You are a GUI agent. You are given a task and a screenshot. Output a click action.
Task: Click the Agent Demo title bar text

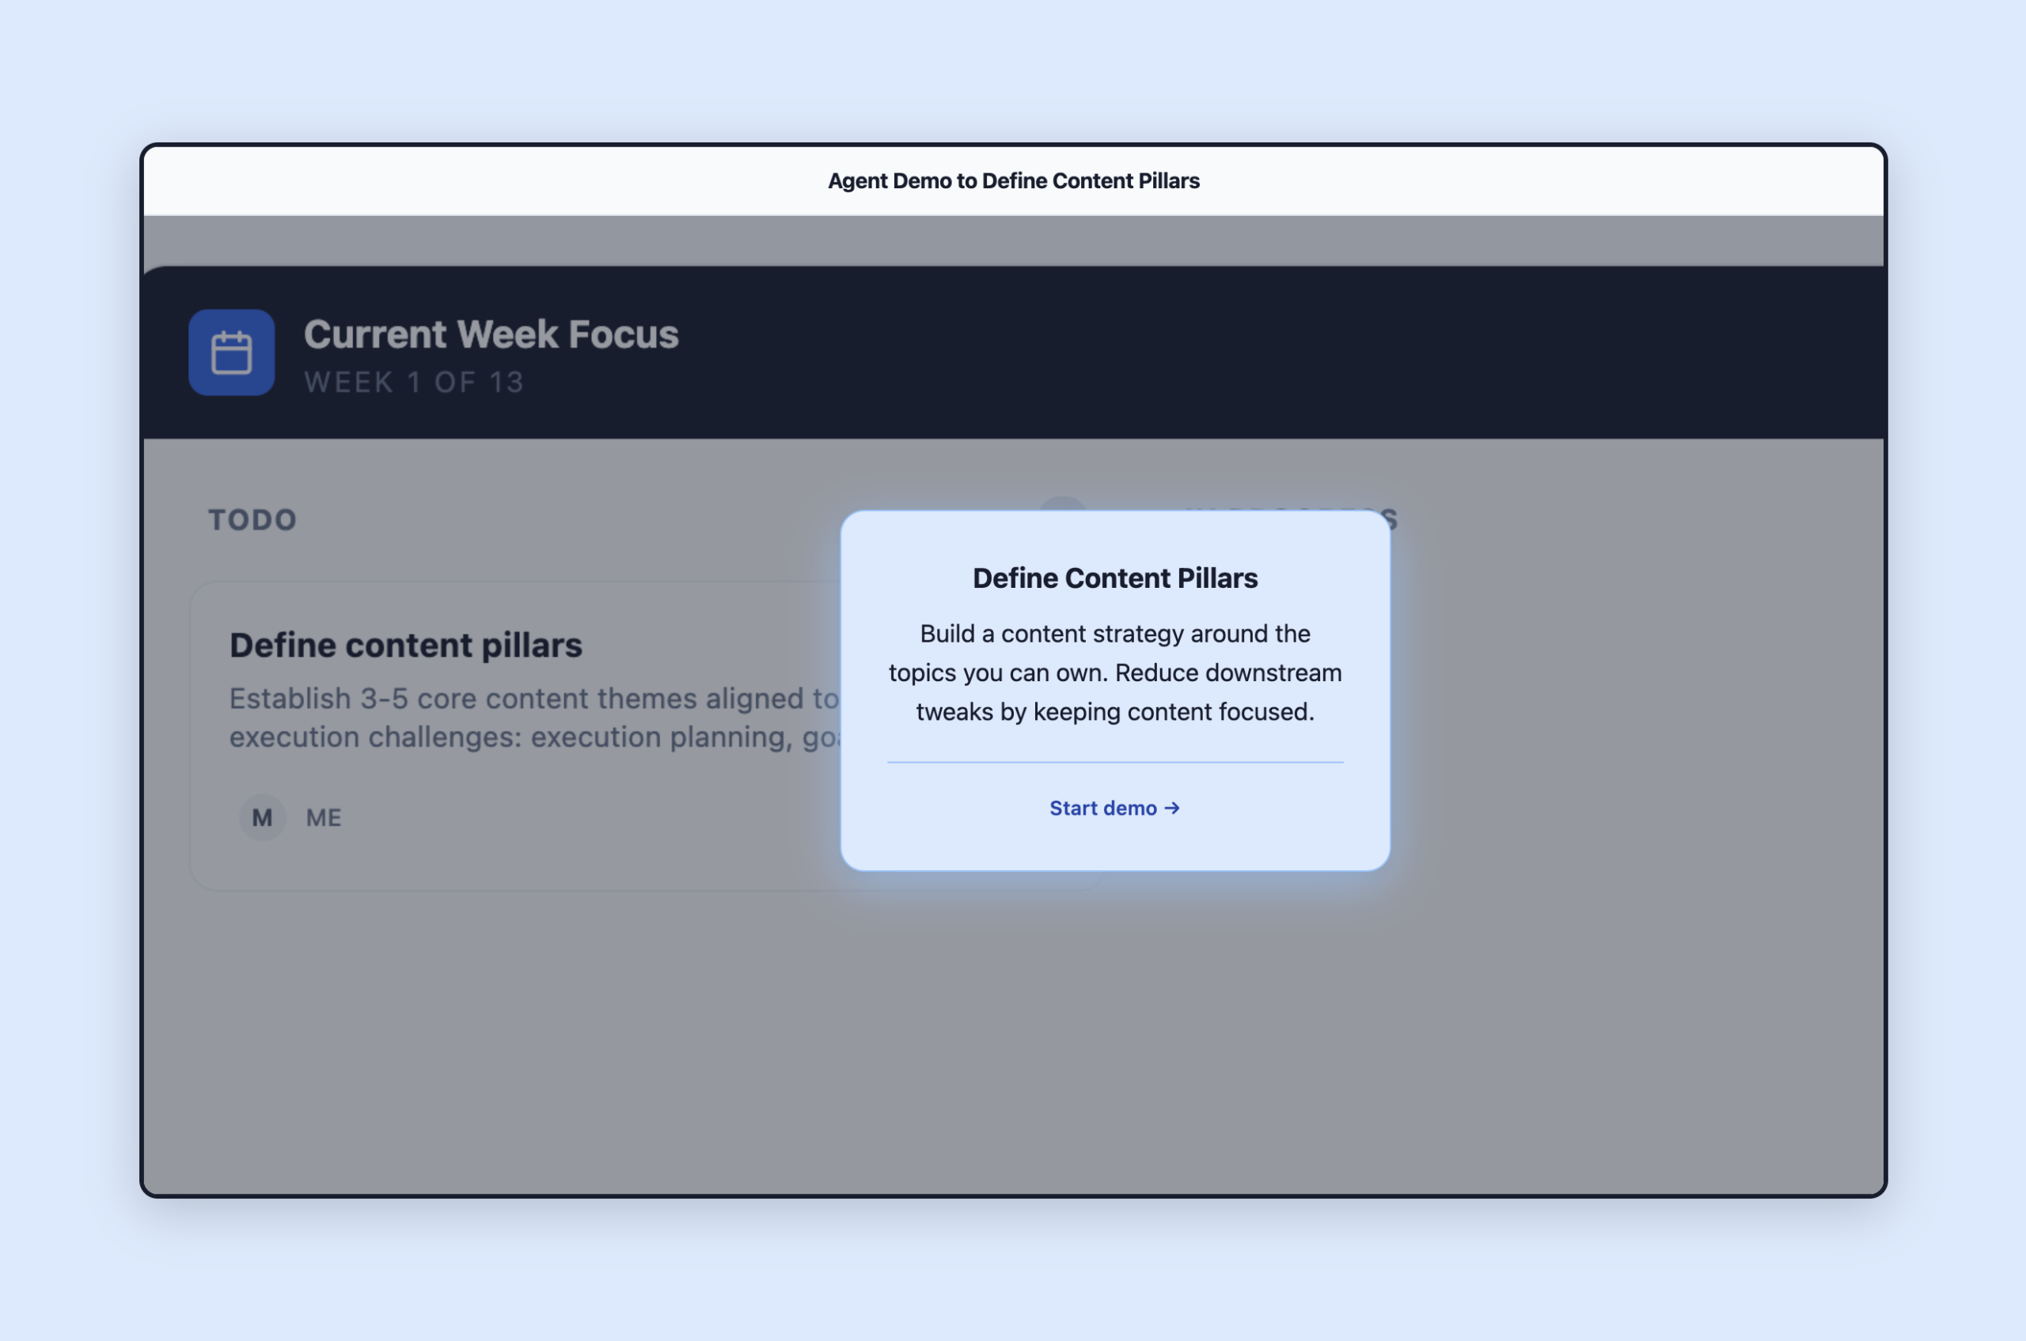tap(1012, 180)
